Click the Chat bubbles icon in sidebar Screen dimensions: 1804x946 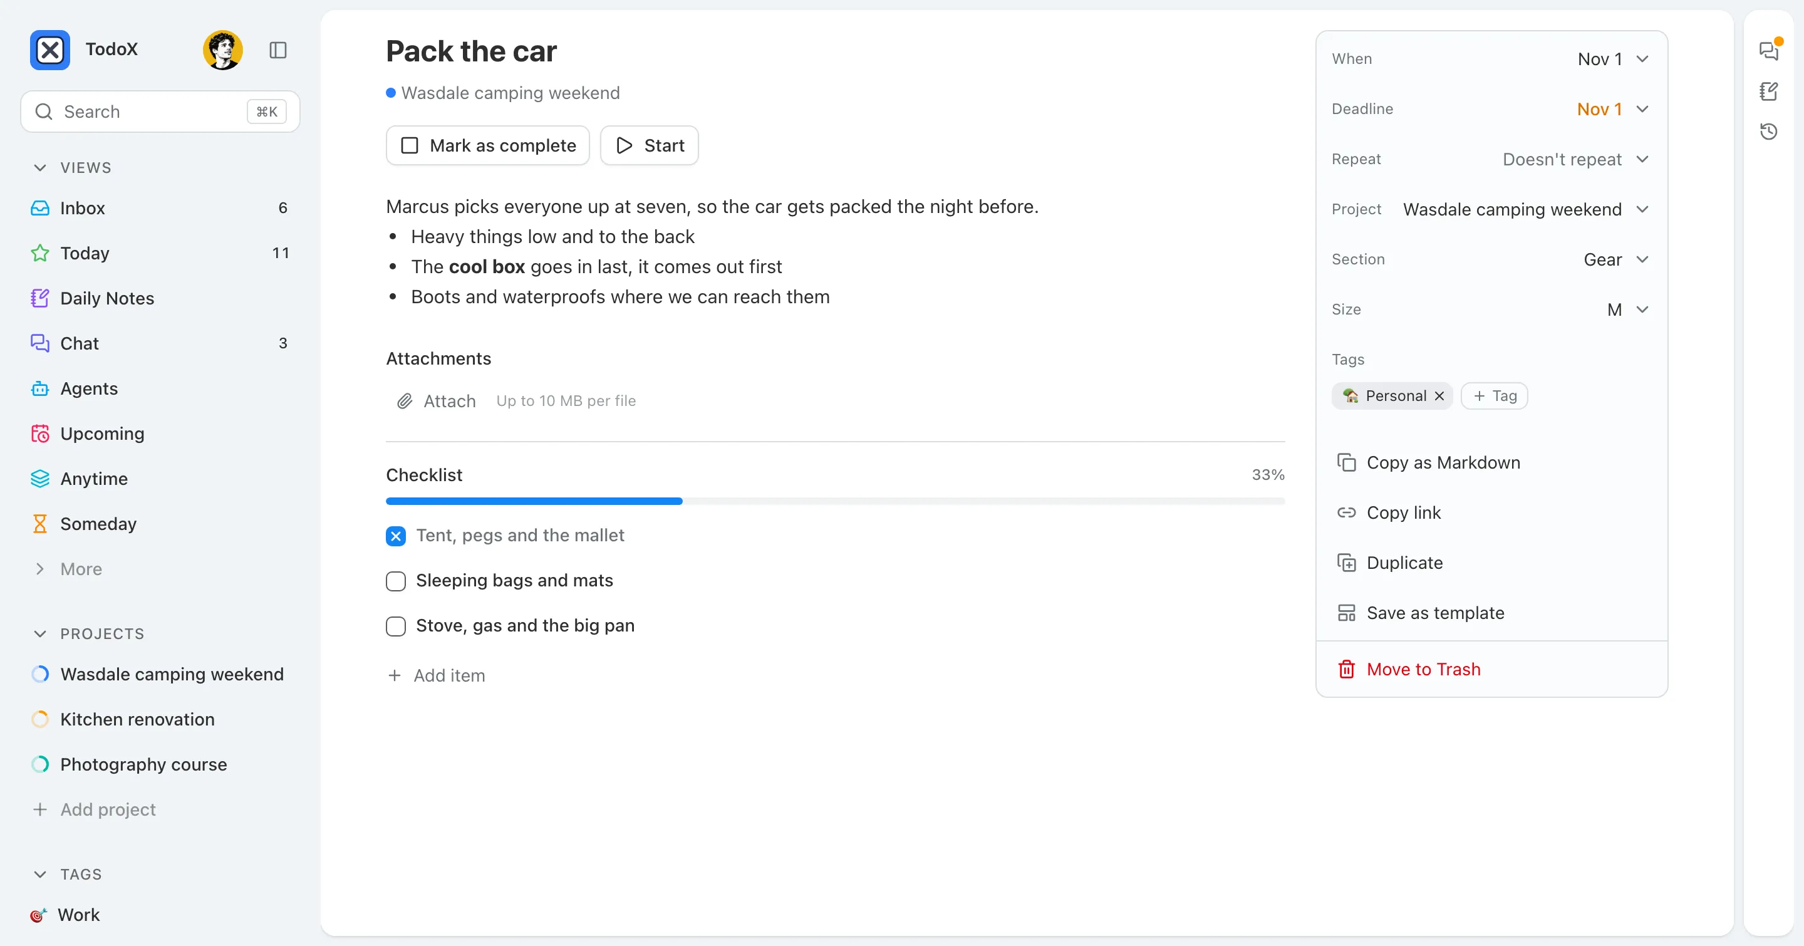coord(40,343)
